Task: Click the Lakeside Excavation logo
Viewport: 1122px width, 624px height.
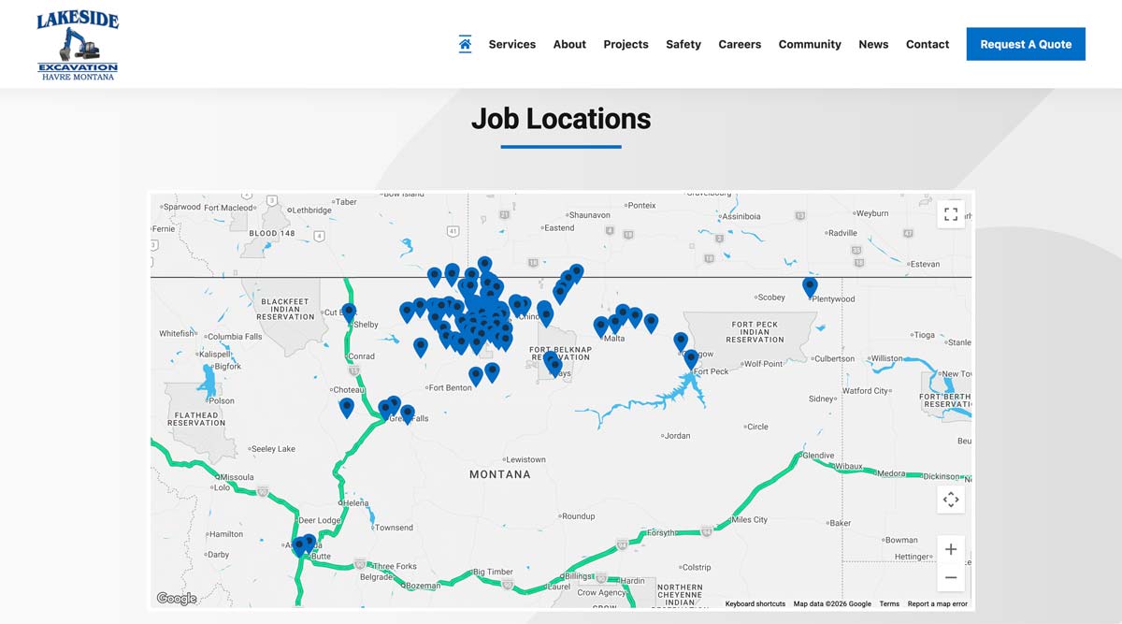Action: 78,44
